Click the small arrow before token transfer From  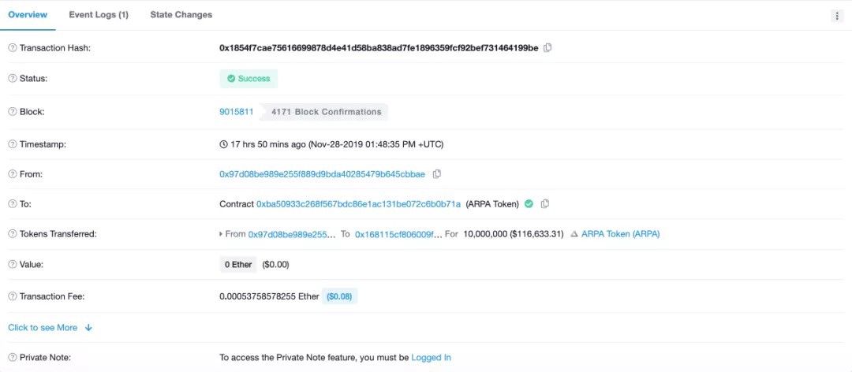pos(221,234)
